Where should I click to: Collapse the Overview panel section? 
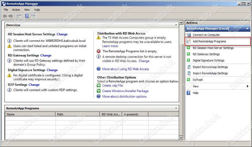[x=176, y=25]
